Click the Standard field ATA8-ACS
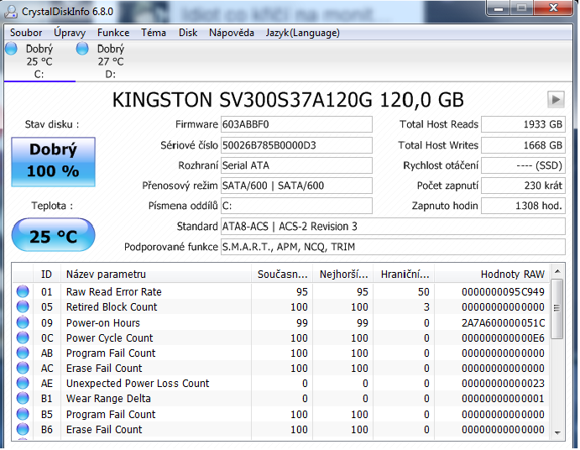The width and height of the screenshot is (580, 450). pyautogui.click(x=393, y=226)
